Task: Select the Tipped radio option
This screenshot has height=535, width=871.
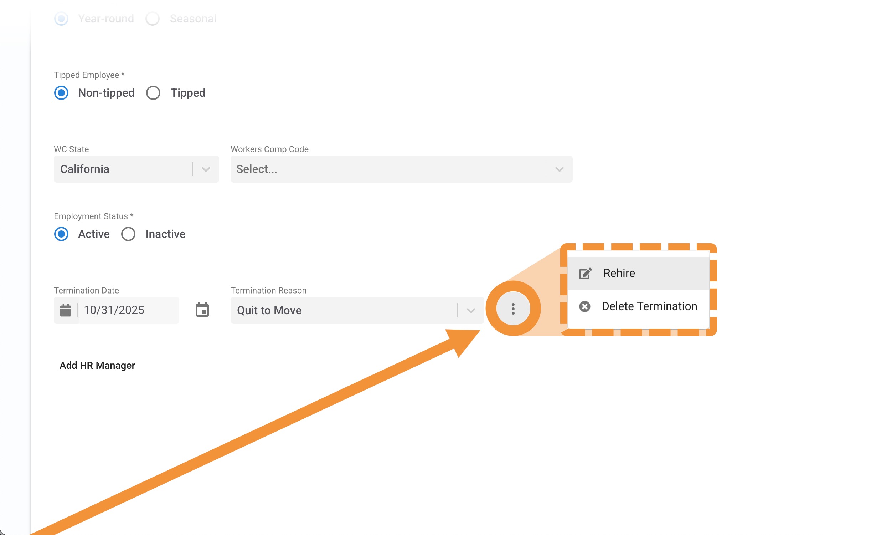Action: coord(153,93)
